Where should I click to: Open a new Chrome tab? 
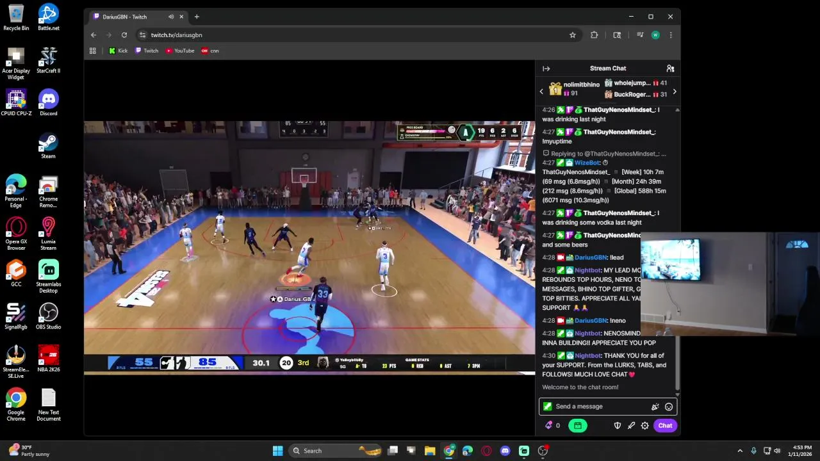click(197, 17)
